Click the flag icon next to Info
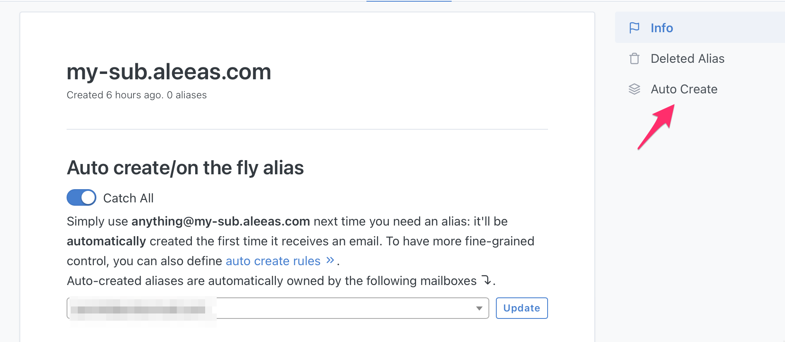Image resolution: width=785 pixels, height=342 pixels. [x=634, y=28]
